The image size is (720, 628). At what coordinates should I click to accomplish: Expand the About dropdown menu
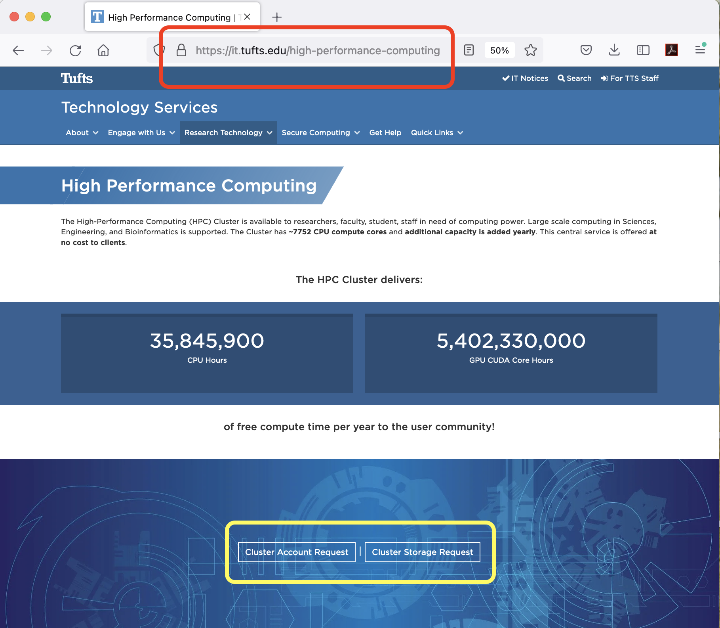pos(81,133)
